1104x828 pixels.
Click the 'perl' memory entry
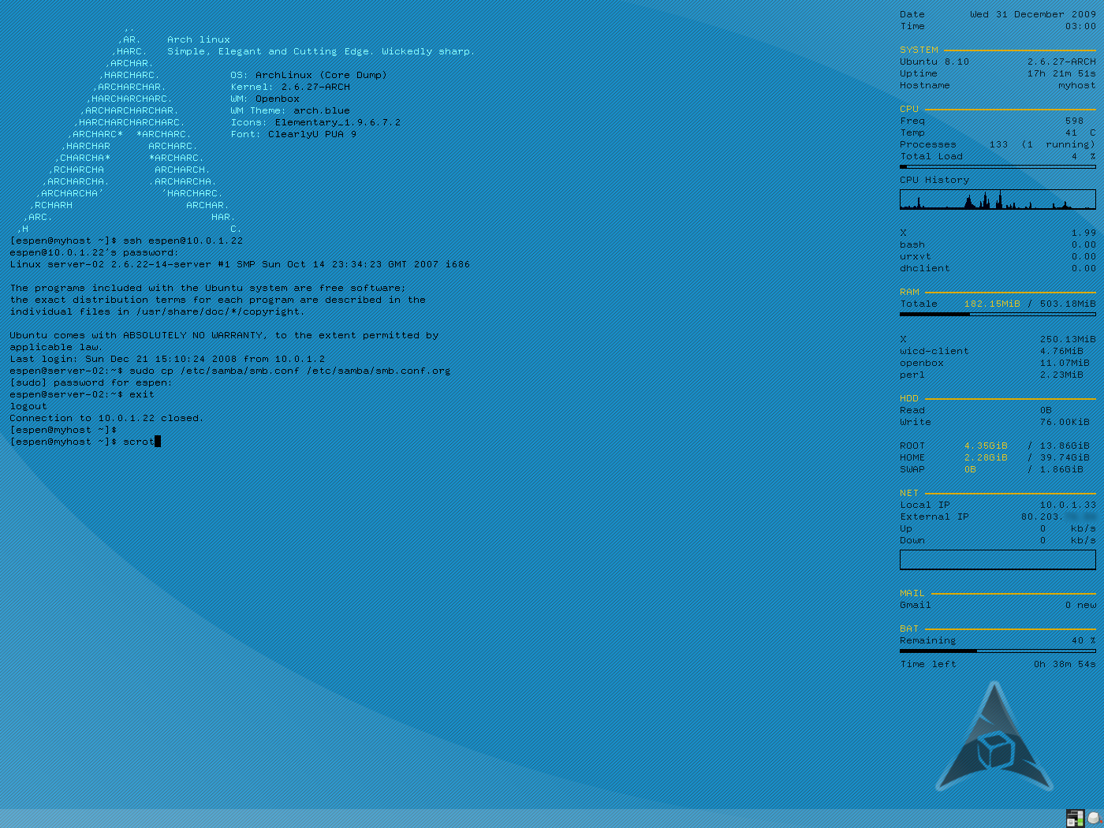pos(912,375)
